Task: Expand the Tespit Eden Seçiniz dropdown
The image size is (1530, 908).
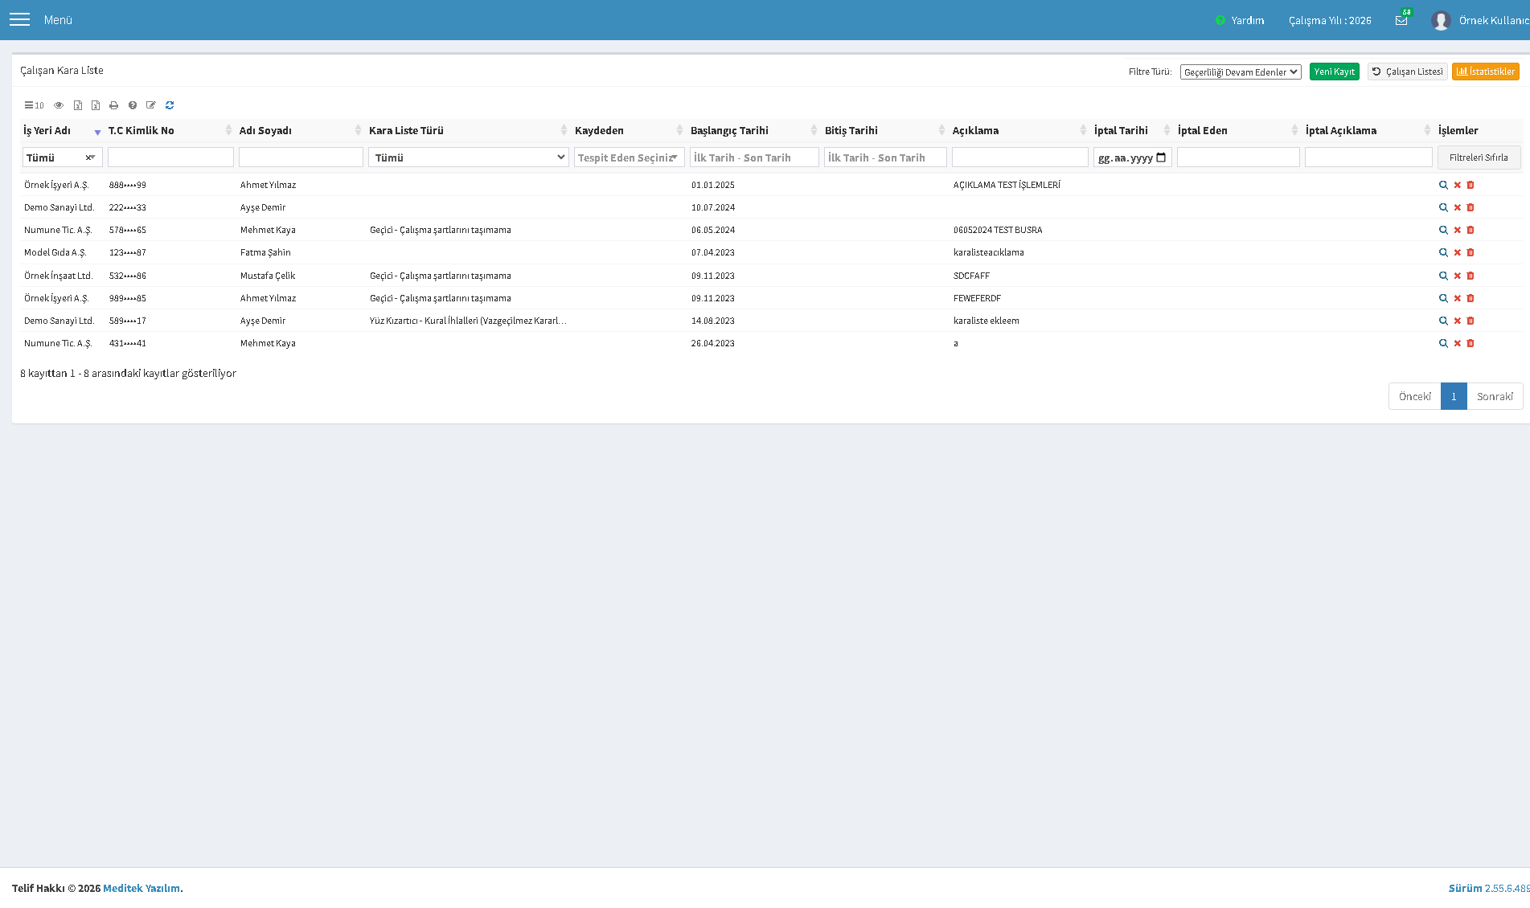Action: tap(630, 157)
